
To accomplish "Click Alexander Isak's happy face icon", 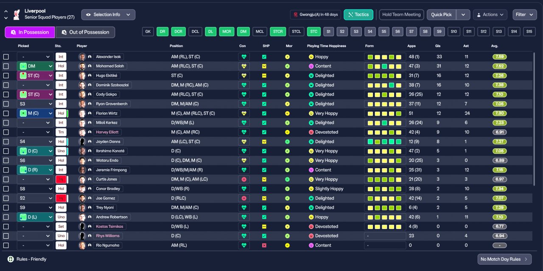I will (x=311, y=57).
